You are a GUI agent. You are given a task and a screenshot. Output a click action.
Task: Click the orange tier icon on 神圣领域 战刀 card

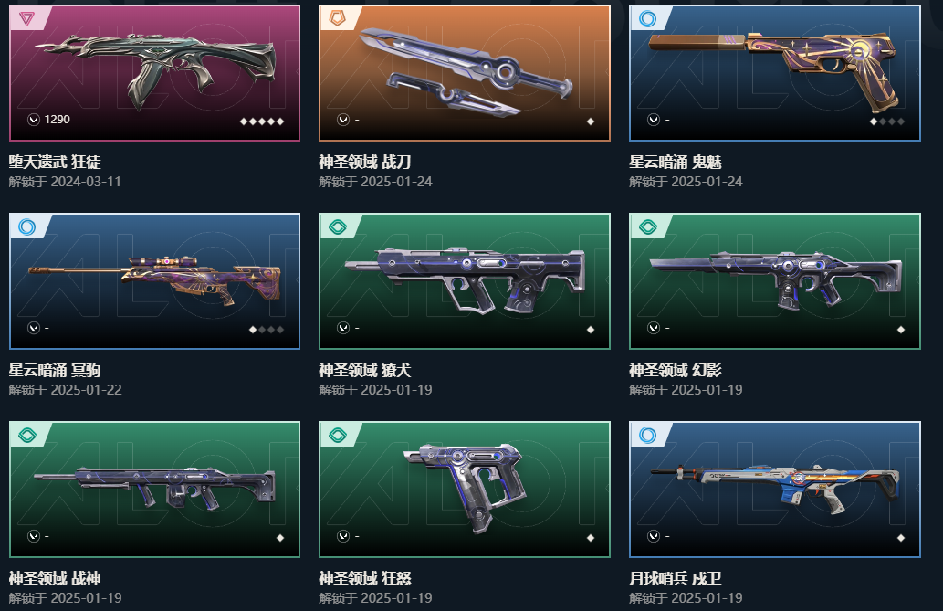tap(338, 18)
